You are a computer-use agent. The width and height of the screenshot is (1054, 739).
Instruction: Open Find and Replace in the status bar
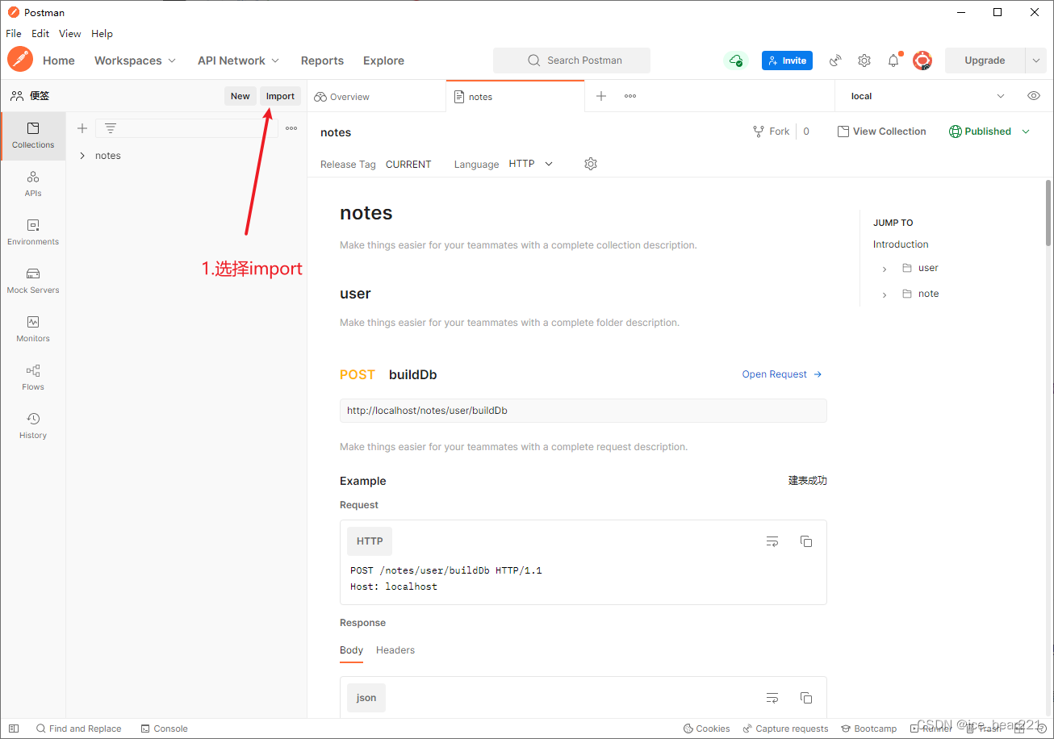(78, 729)
